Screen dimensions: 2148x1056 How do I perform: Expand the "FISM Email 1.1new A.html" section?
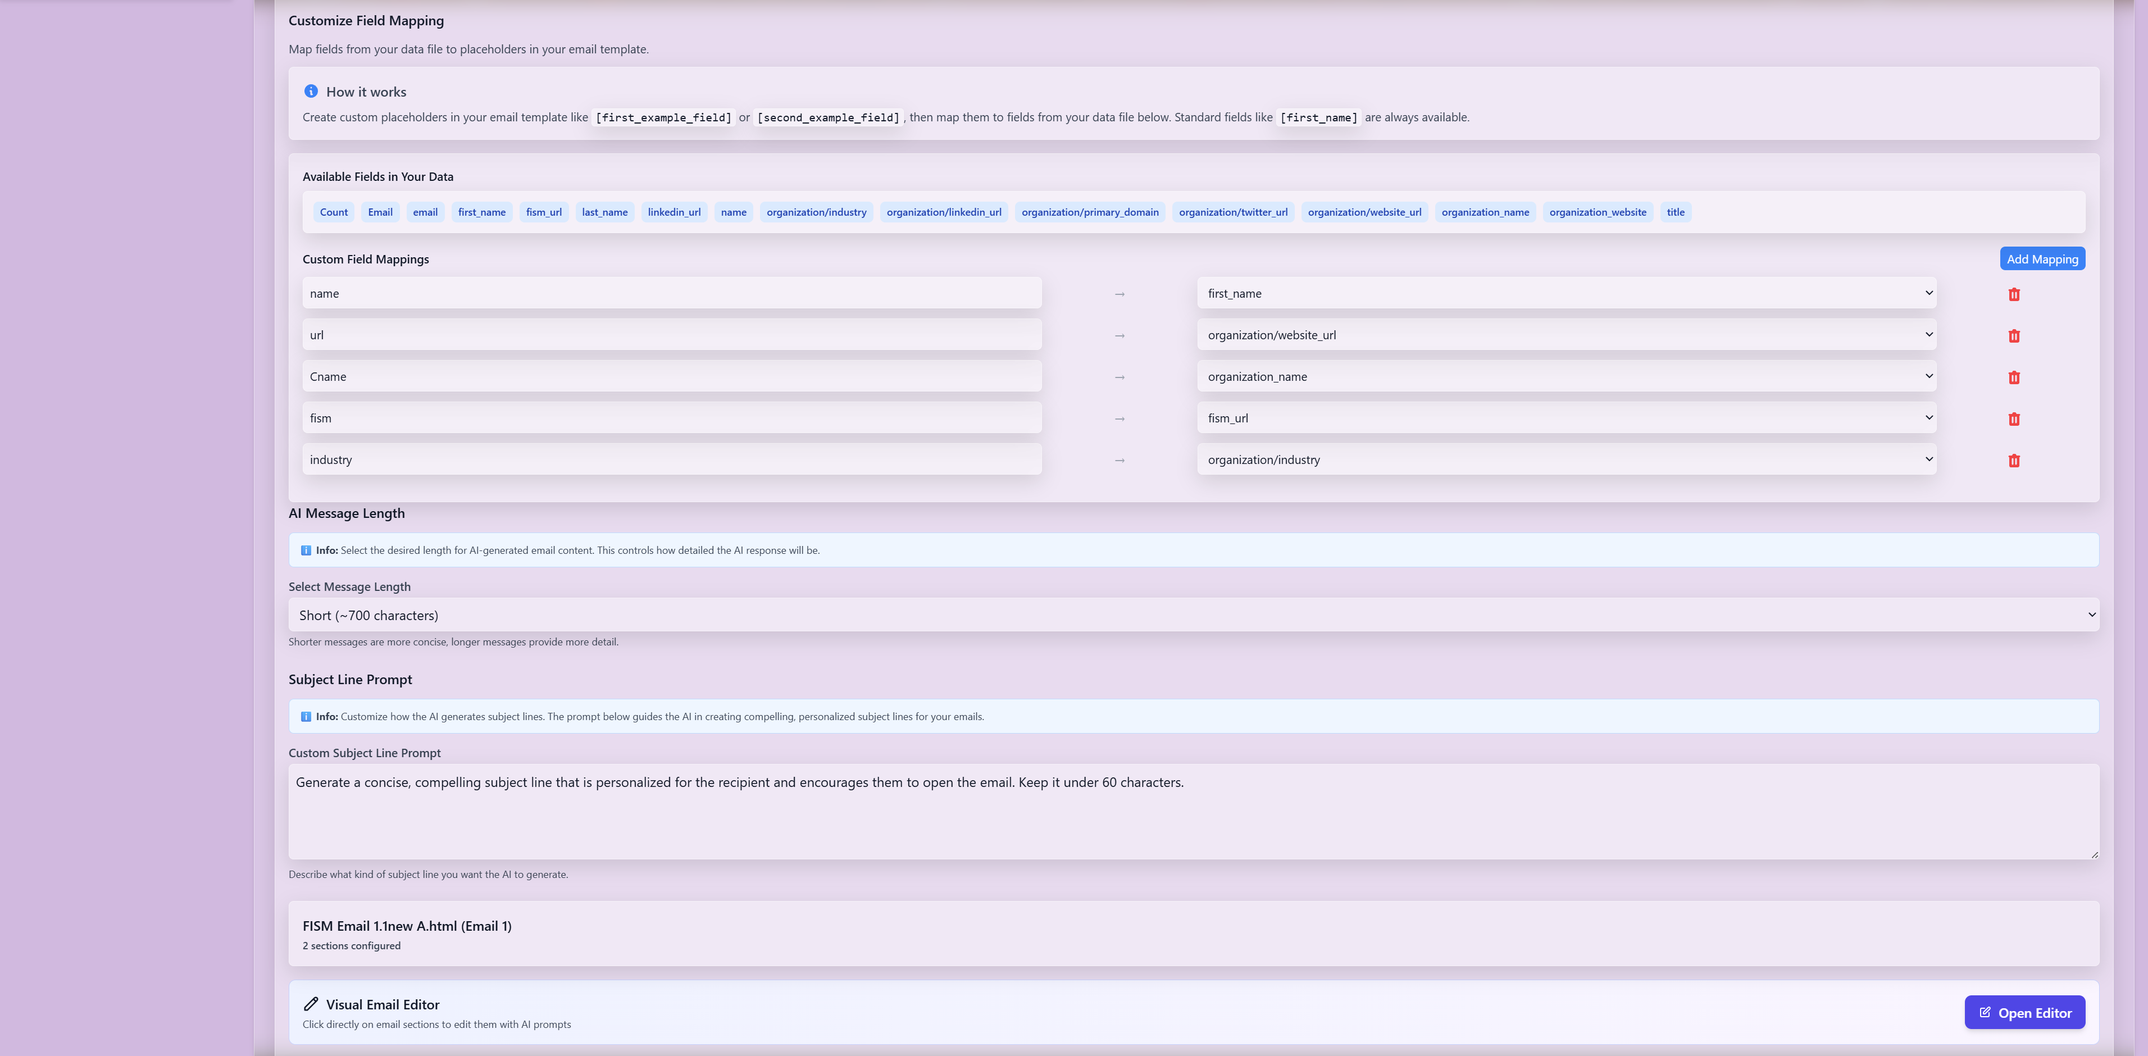coord(1193,932)
